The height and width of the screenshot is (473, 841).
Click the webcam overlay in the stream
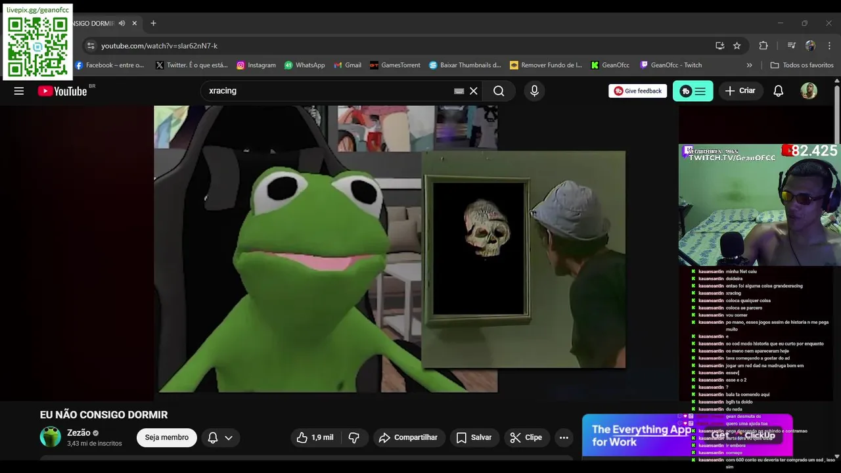pyautogui.click(x=760, y=205)
